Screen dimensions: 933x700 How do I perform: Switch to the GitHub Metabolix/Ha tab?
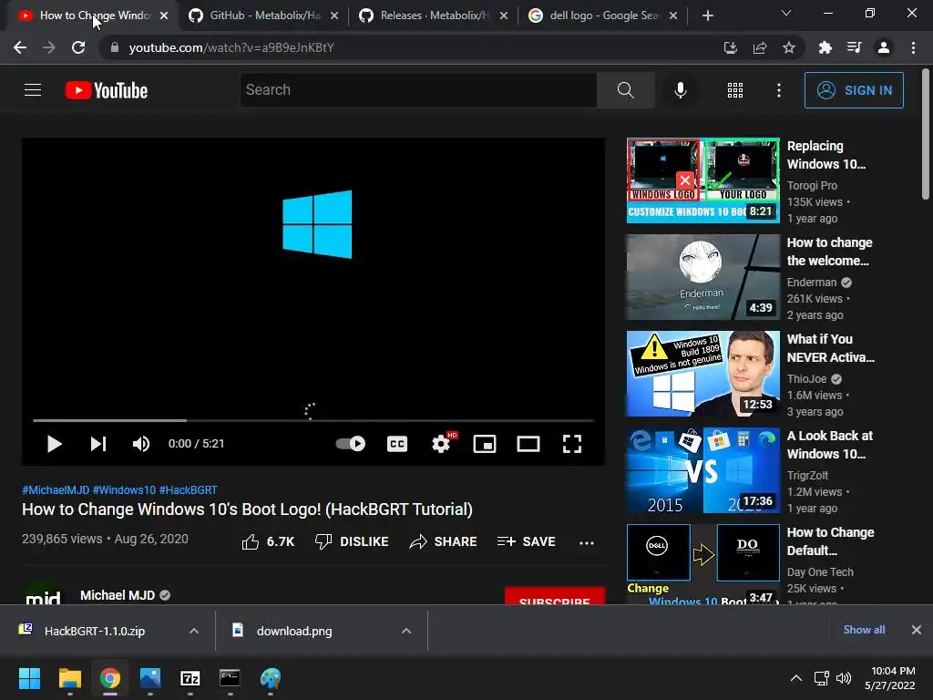click(263, 15)
